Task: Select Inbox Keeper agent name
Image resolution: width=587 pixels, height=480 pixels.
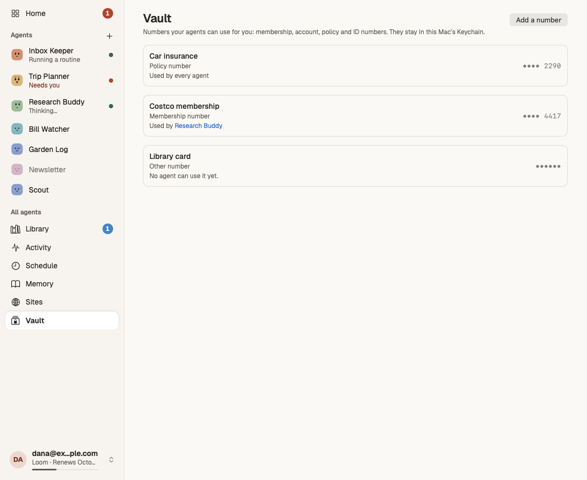Action: (51, 51)
